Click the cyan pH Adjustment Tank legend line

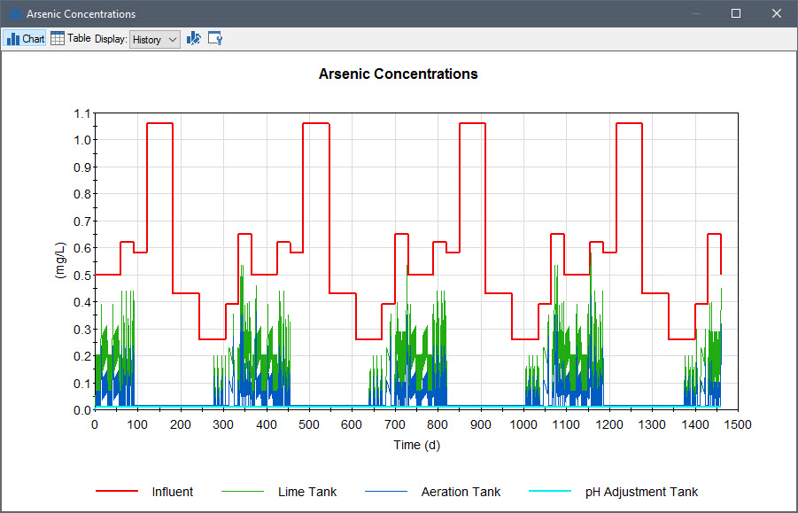pyautogui.click(x=550, y=491)
